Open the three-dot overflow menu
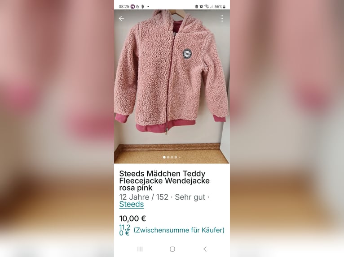The height and width of the screenshot is (257, 344). tap(222, 18)
